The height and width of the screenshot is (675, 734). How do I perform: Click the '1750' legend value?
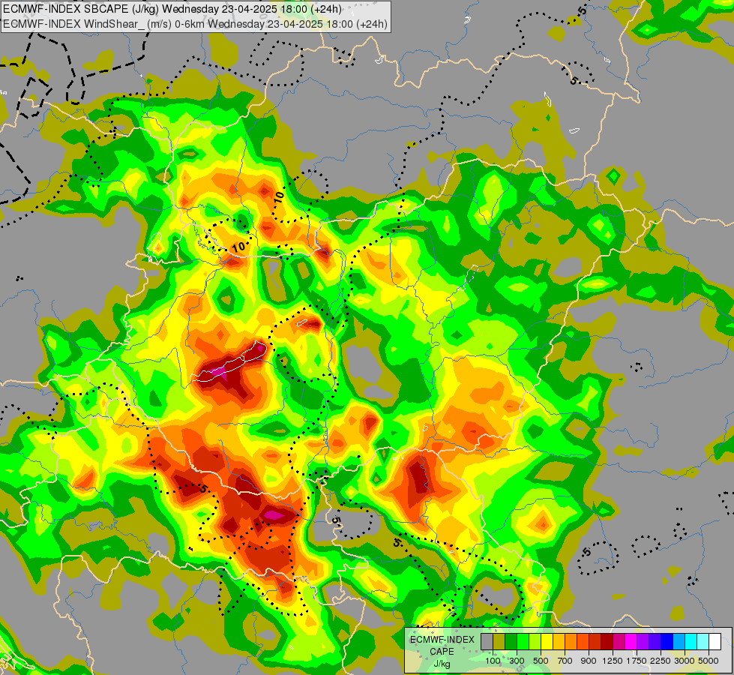click(637, 661)
